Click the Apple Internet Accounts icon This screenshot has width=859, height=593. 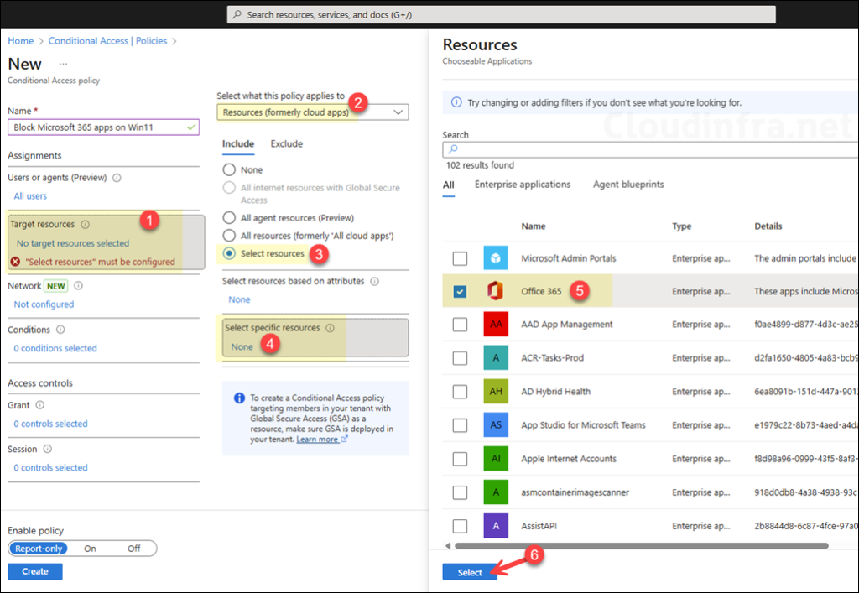tap(496, 459)
